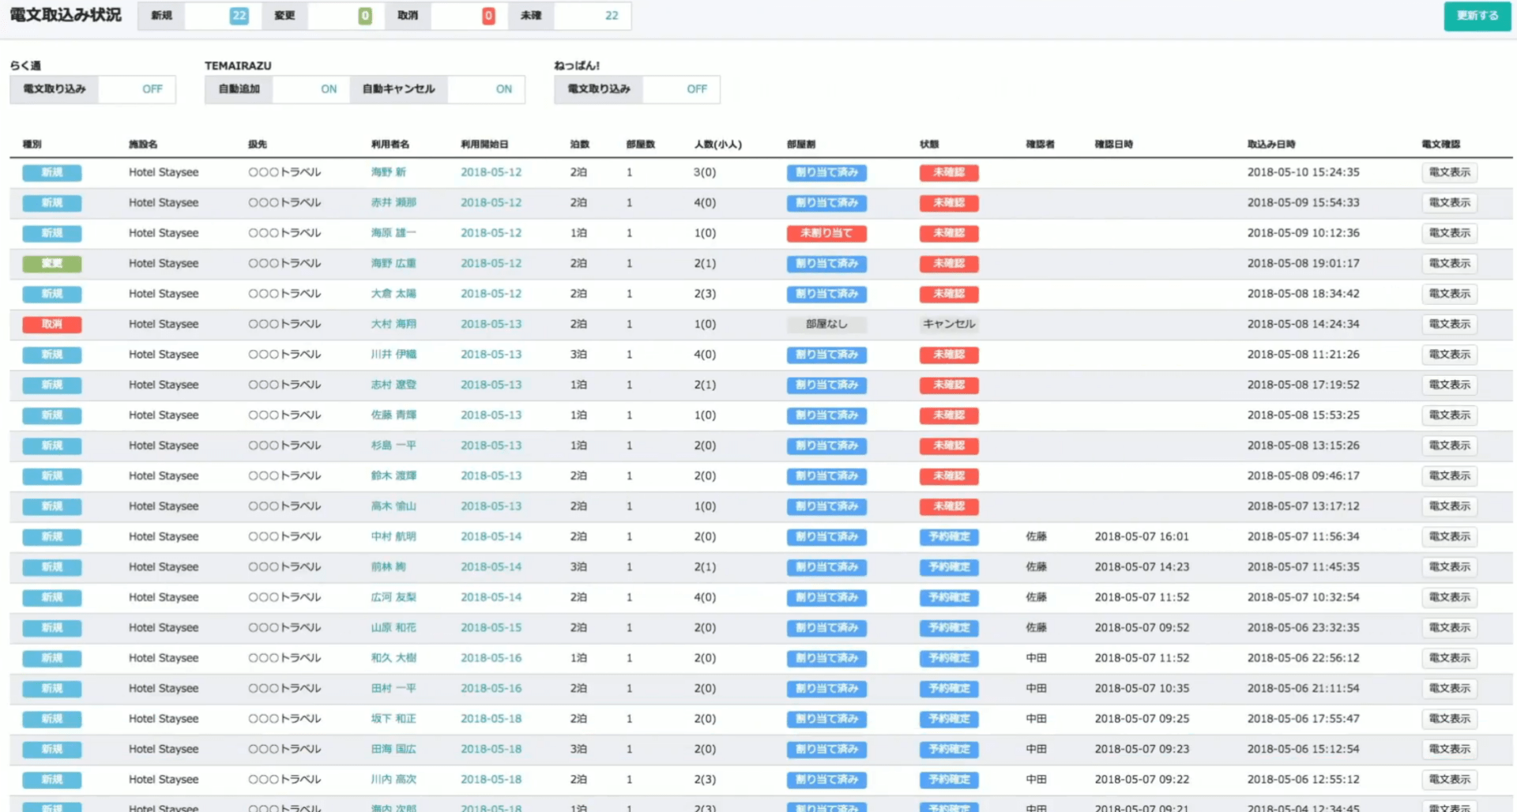This screenshot has height=812, width=1517.
Task: Click 電文表示 for 2018-05-09 10:12:36 row
Action: pos(1449,233)
